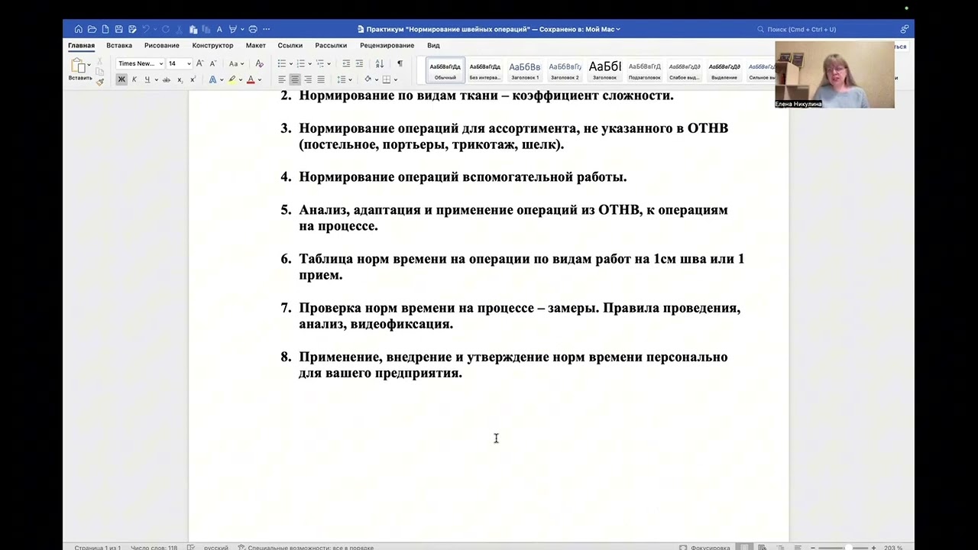Open the font size 14 dropdown
This screenshot has width=978, height=550.
pos(188,63)
